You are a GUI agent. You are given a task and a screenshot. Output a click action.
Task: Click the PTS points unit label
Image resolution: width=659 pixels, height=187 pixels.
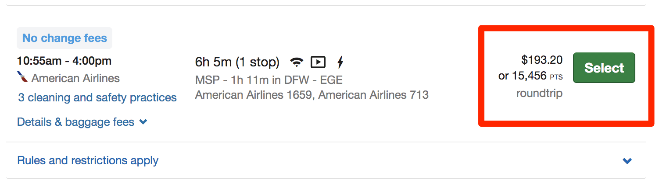point(556,77)
